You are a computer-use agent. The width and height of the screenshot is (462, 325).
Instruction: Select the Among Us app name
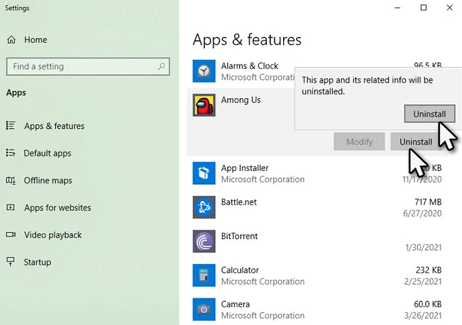[241, 100]
